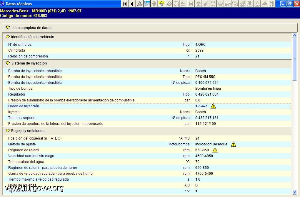The image size is (300, 197).
Task: Click the scrollbar down arrow
Action: 294,192
